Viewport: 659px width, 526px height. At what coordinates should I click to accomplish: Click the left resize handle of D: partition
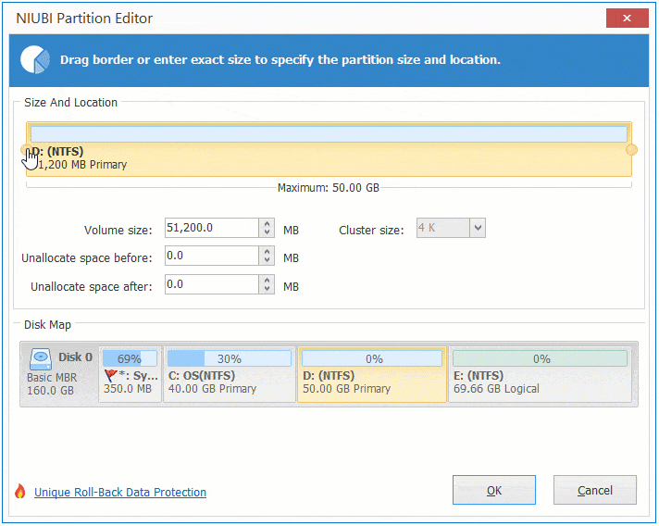(x=26, y=150)
